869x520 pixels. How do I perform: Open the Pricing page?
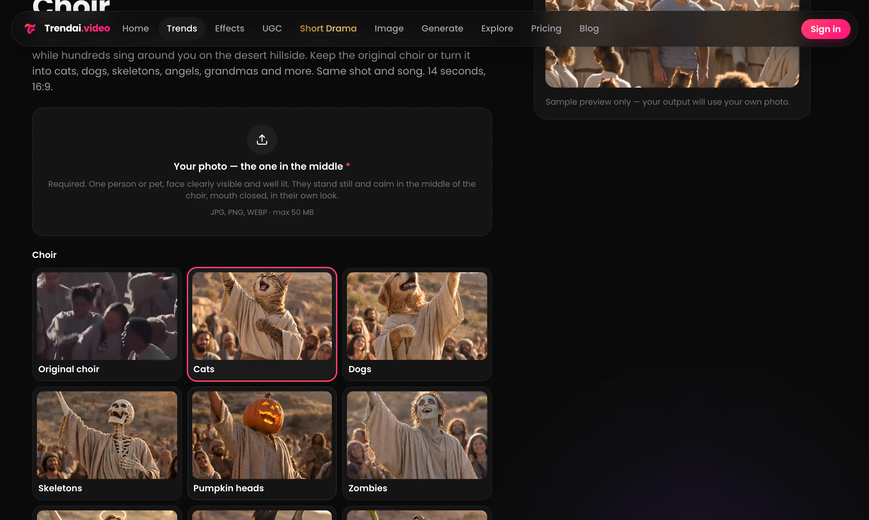[x=546, y=28]
